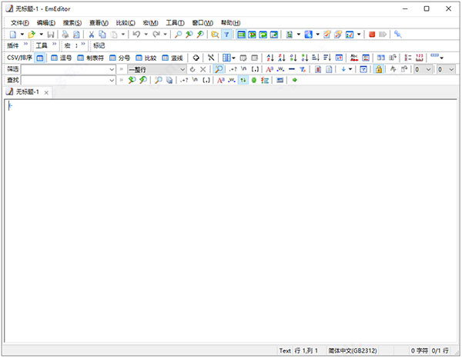Open Print Preview icon
Screen dimensions: 462x358
pos(76,35)
